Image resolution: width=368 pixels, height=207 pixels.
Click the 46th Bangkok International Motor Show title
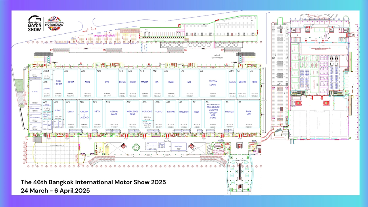tap(93, 182)
